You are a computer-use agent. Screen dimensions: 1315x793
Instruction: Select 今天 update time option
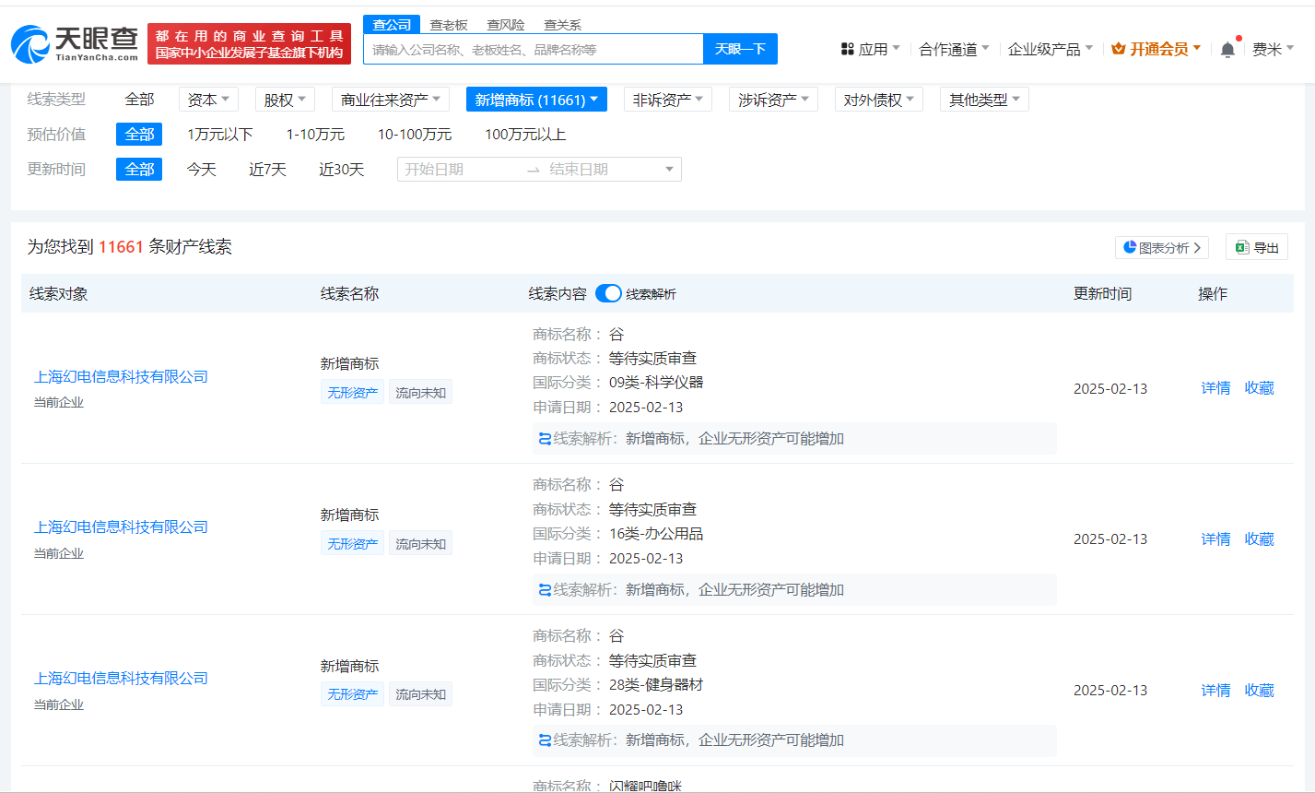pyautogui.click(x=201, y=170)
